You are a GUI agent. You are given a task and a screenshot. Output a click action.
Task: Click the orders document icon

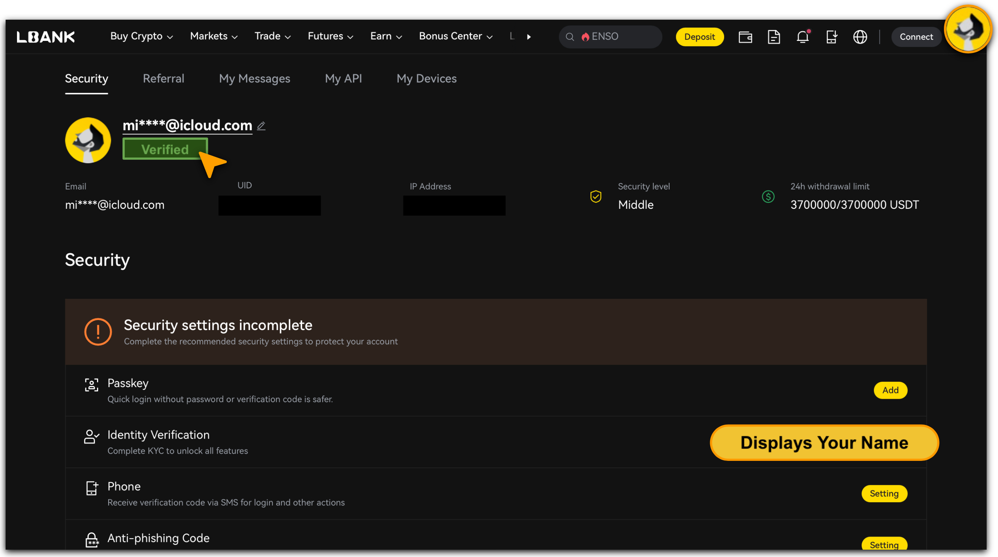774,37
